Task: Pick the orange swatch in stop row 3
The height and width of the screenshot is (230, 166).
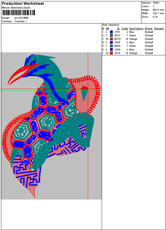Action: tap(111, 39)
